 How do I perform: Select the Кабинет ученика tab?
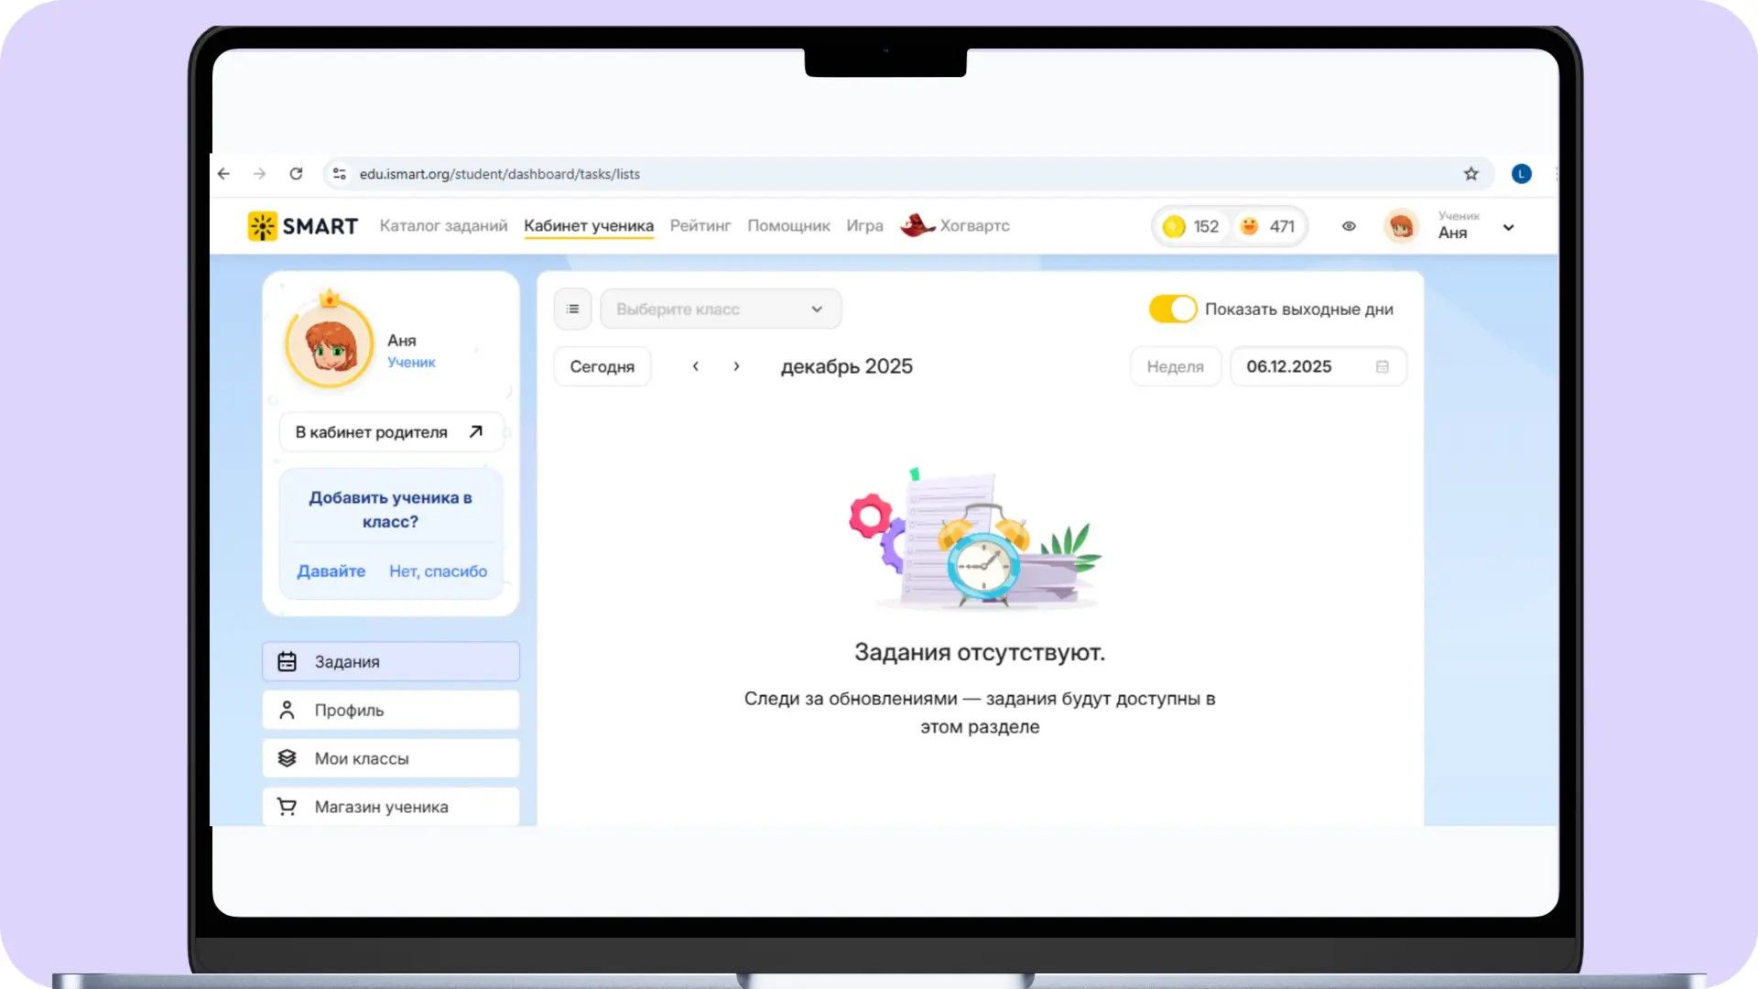[x=589, y=226]
